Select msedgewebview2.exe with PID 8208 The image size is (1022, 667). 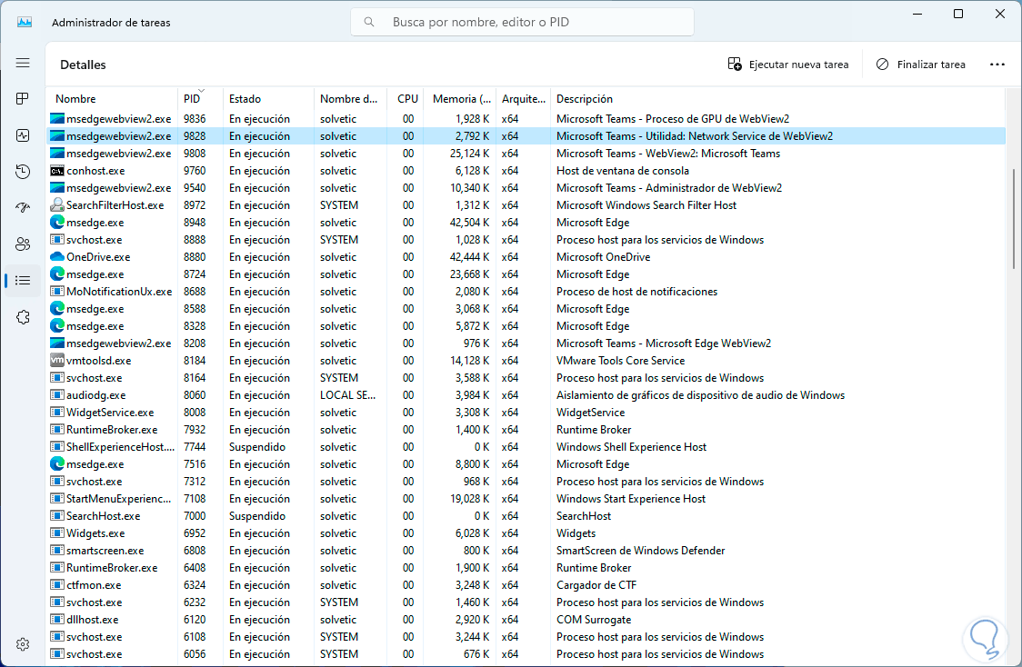coord(118,343)
